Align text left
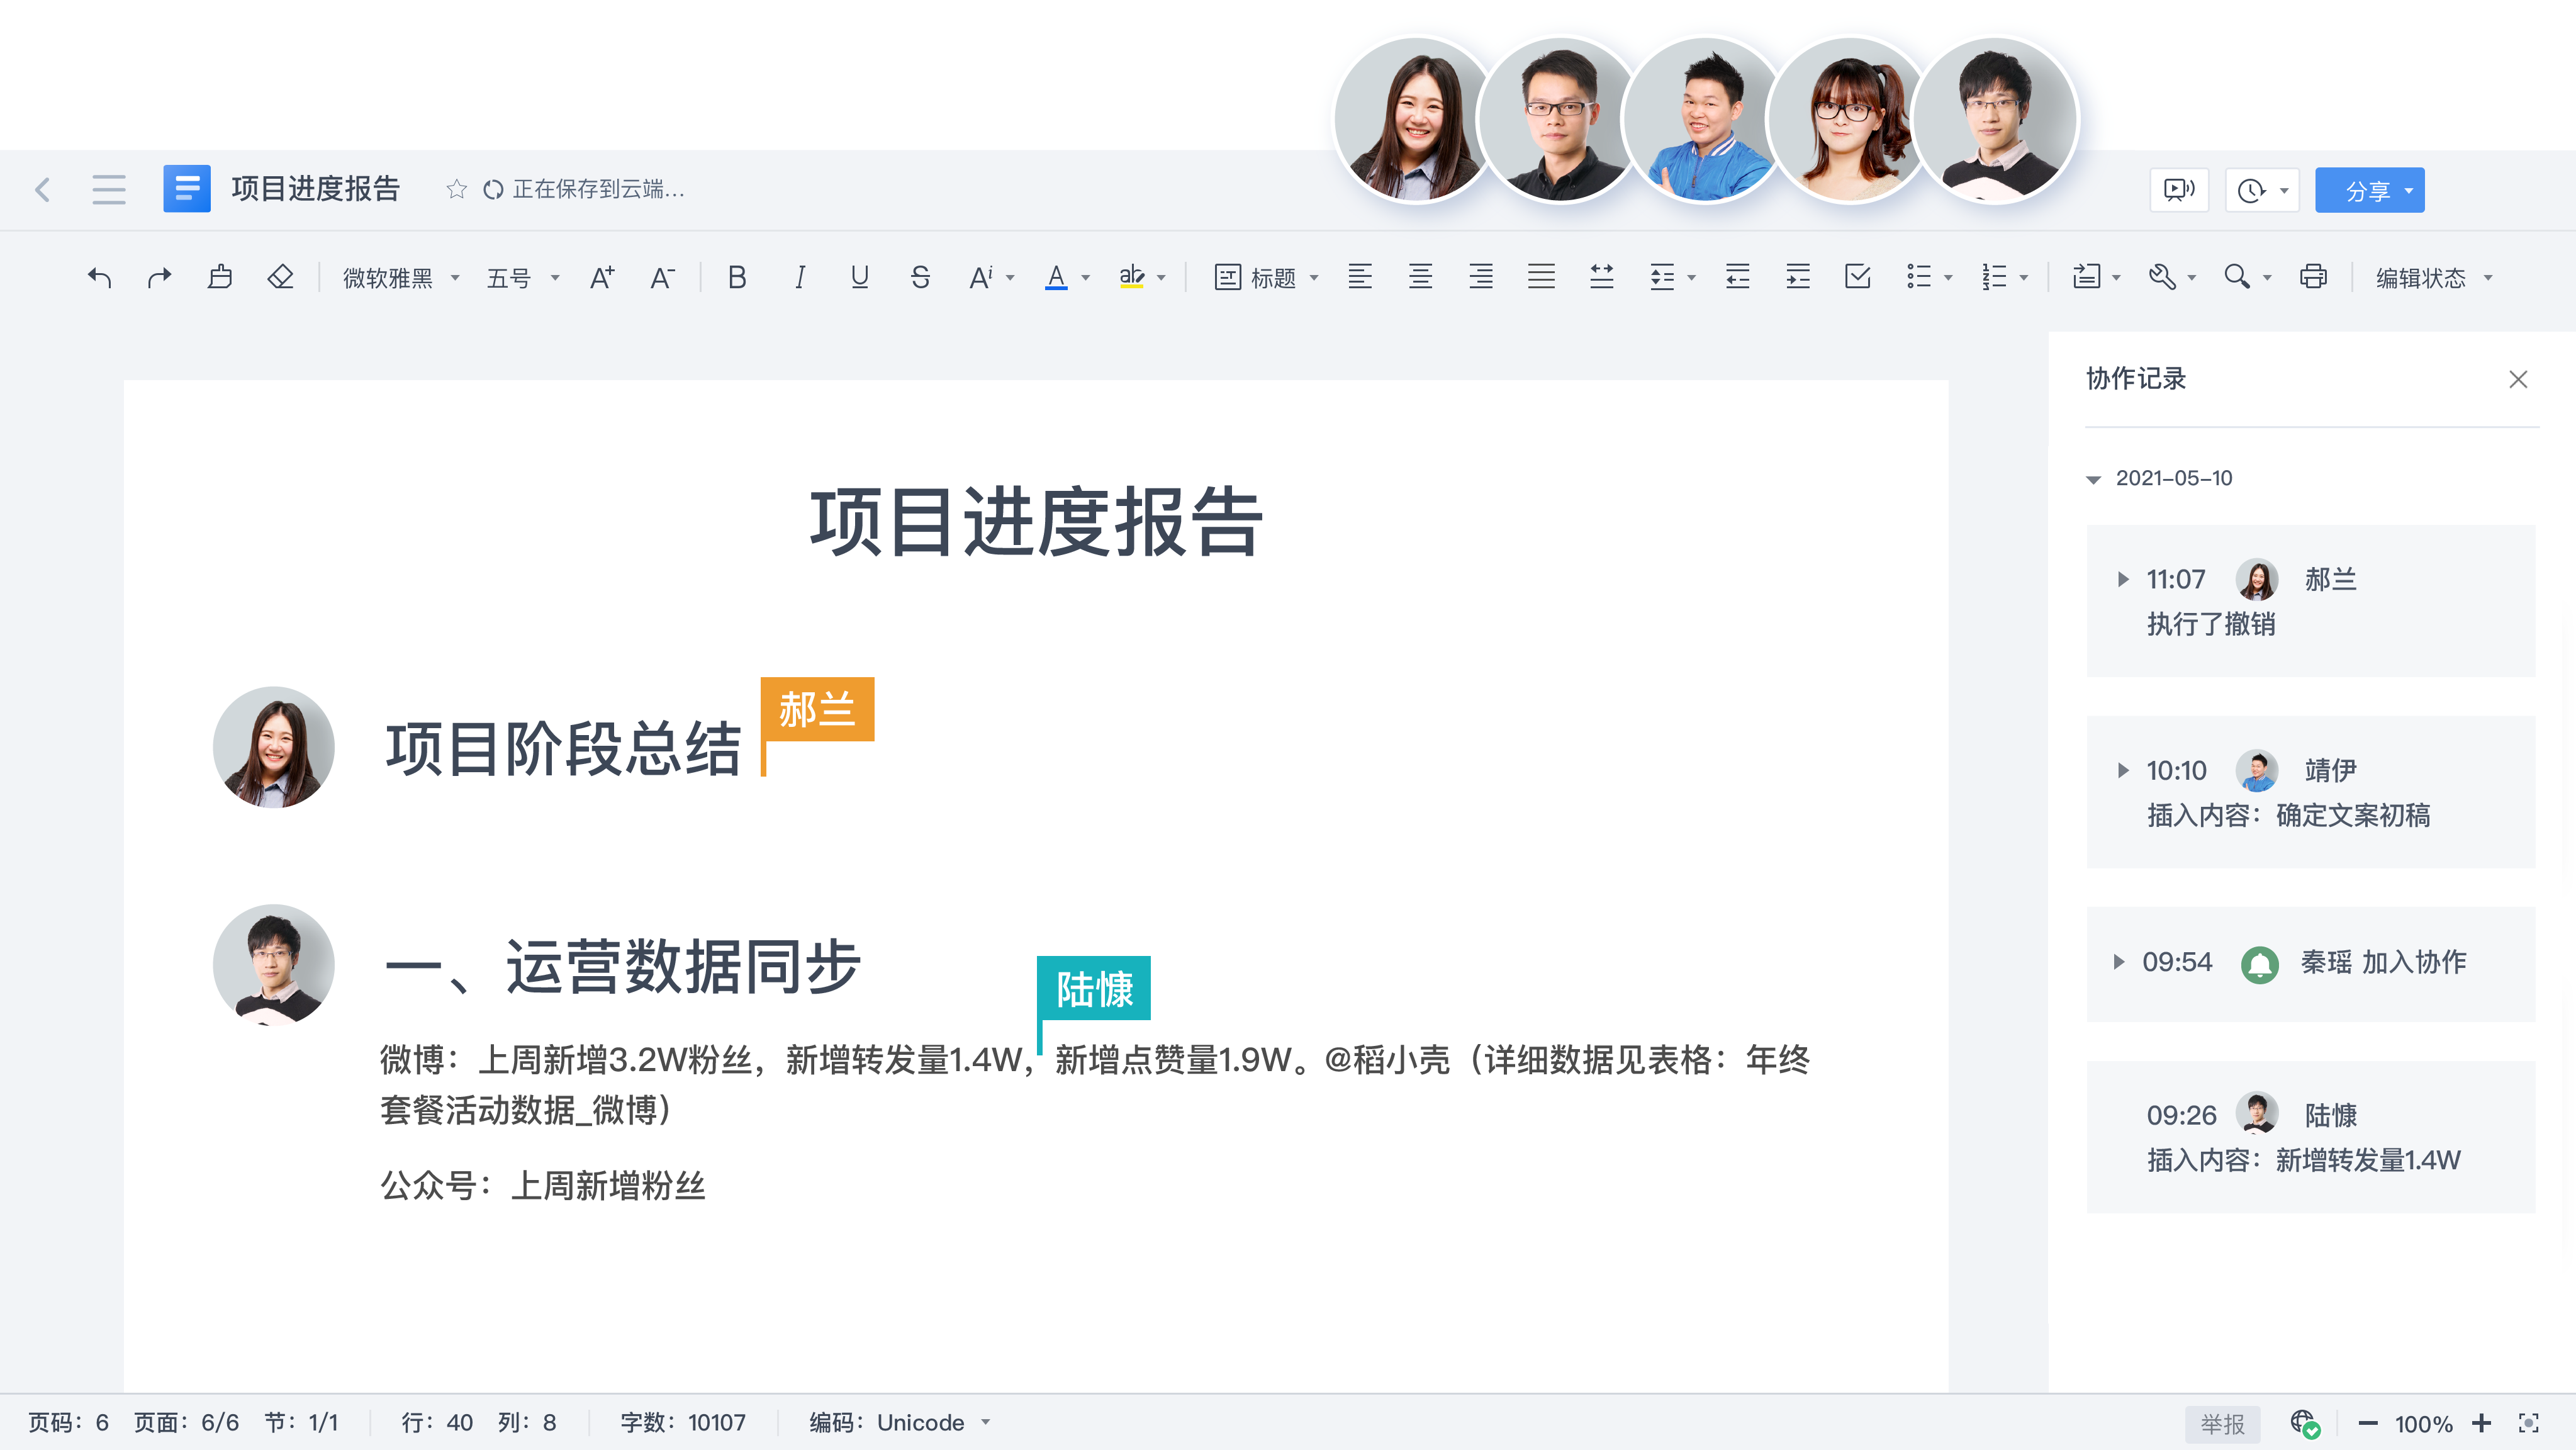The image size is (2576, 1450). coord(1360,277)
